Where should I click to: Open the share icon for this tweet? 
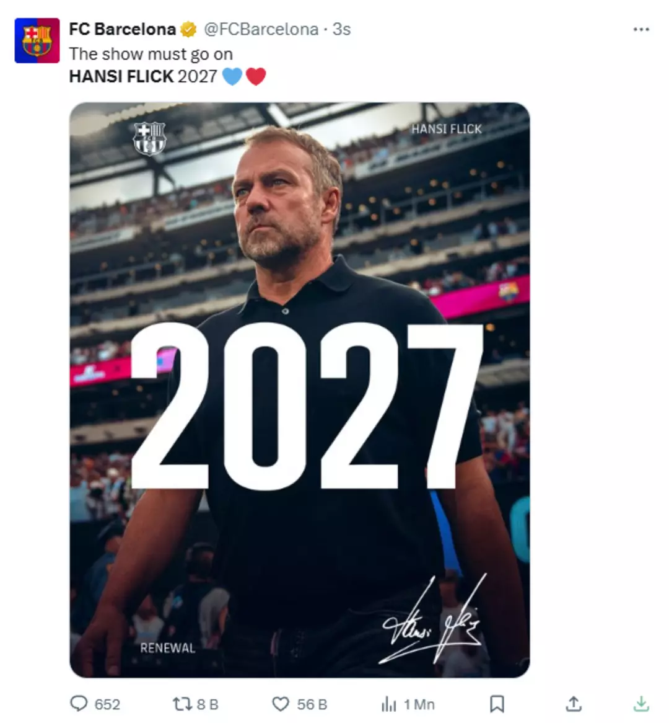coord(573,704)
